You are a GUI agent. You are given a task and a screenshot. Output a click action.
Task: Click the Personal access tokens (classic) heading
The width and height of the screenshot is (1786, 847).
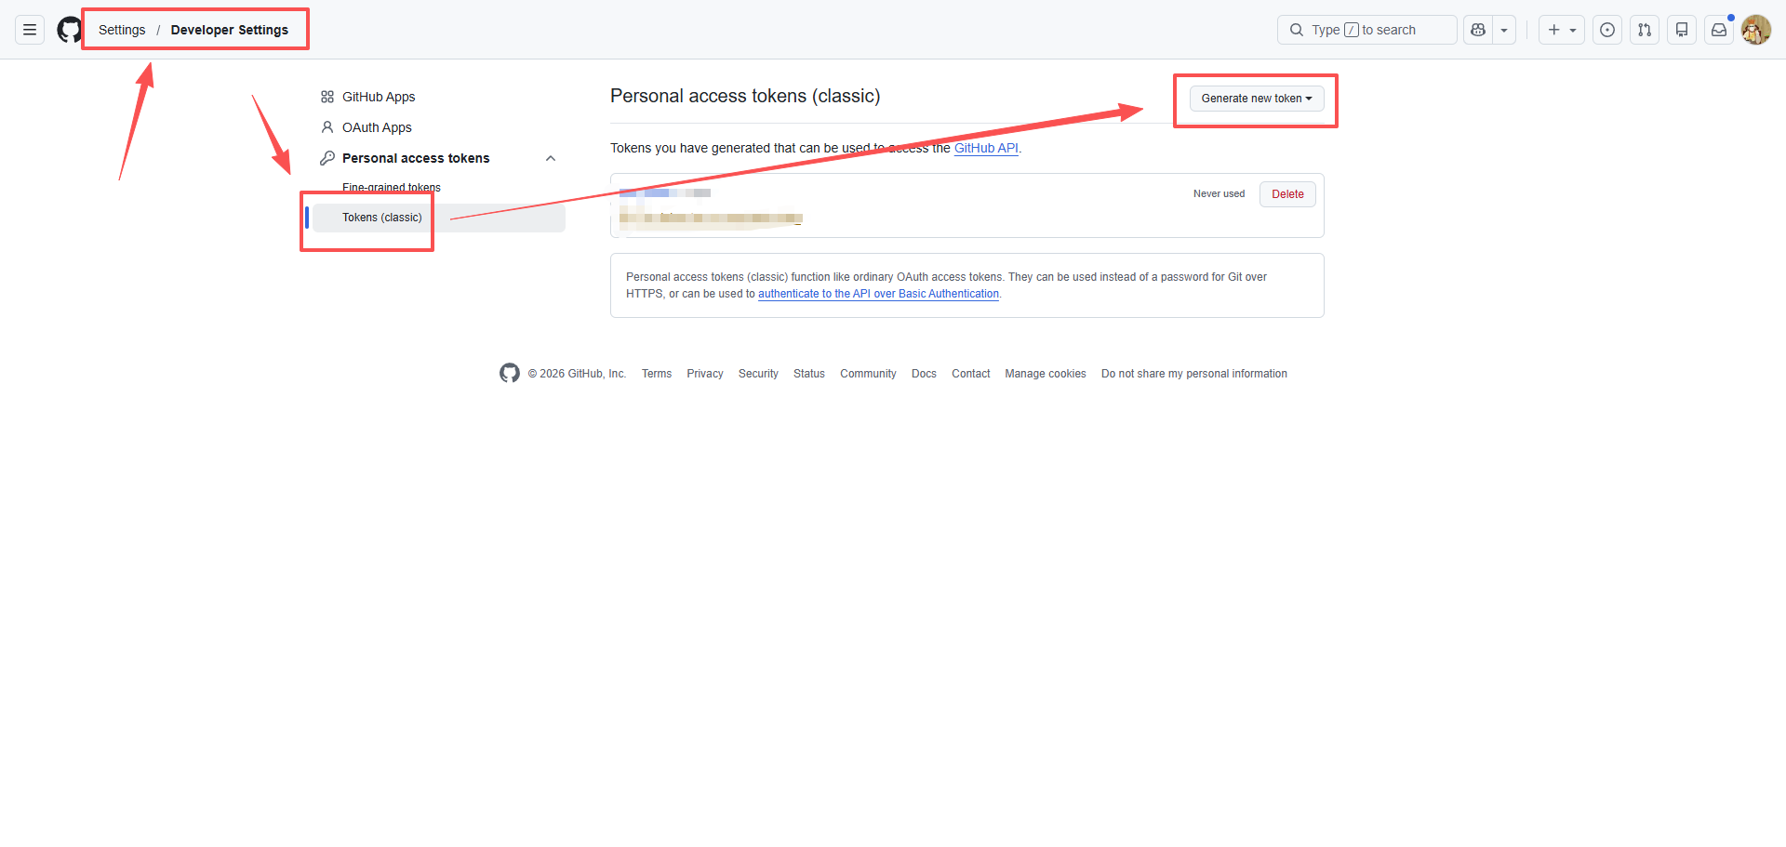point(745,96)
